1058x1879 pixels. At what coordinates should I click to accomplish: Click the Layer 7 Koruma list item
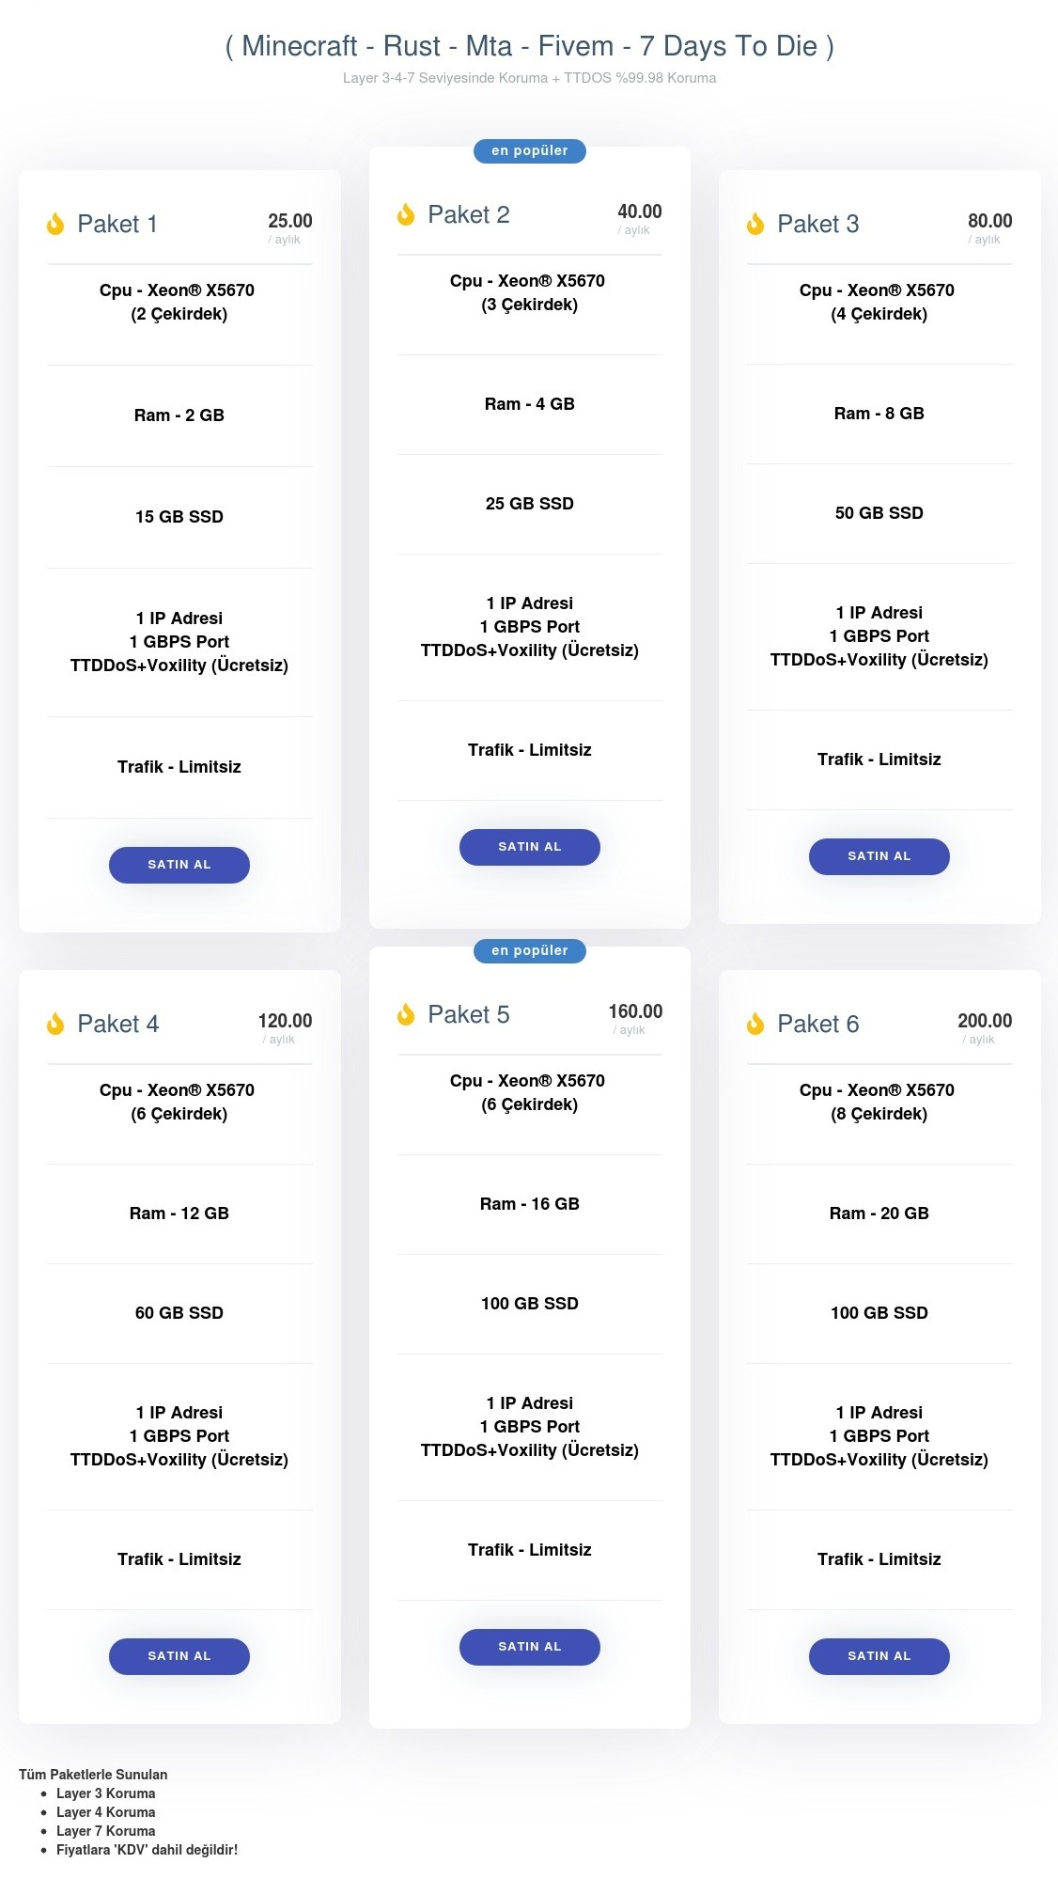[x=105, y=1831]
